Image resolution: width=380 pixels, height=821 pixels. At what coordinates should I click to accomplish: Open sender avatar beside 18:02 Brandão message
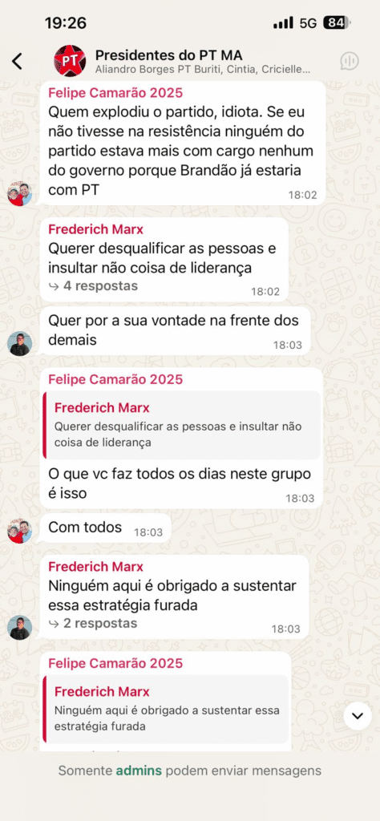tap(20, 194)
